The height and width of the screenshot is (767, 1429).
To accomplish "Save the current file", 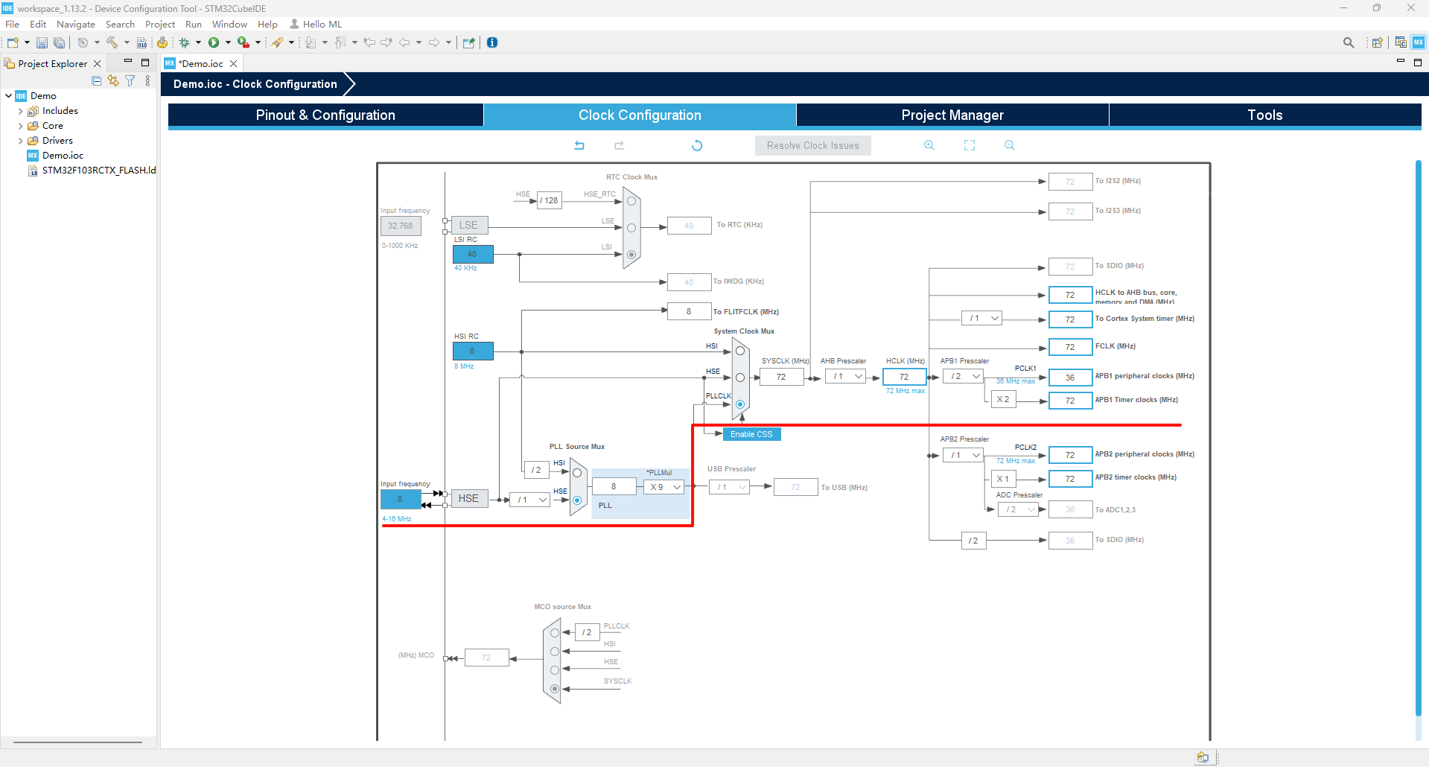I will (42, 42).
